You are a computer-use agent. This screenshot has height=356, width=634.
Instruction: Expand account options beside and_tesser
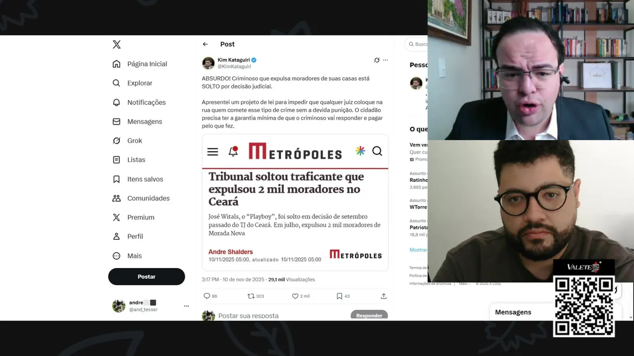pos(186,306)
